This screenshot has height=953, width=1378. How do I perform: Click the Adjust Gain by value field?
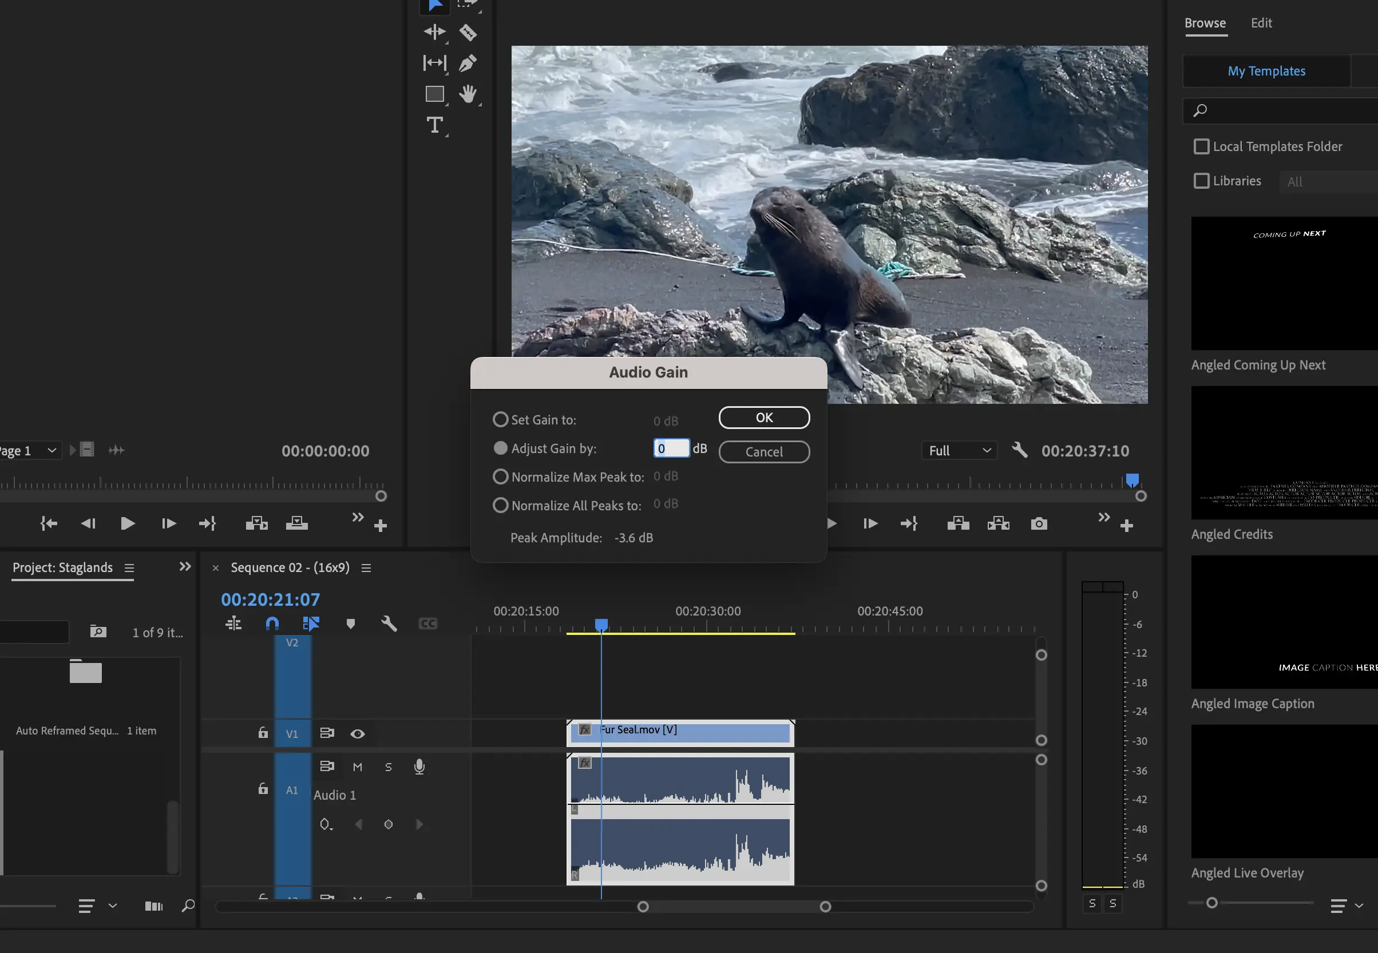pyautogui.click(x=670, y=448)
